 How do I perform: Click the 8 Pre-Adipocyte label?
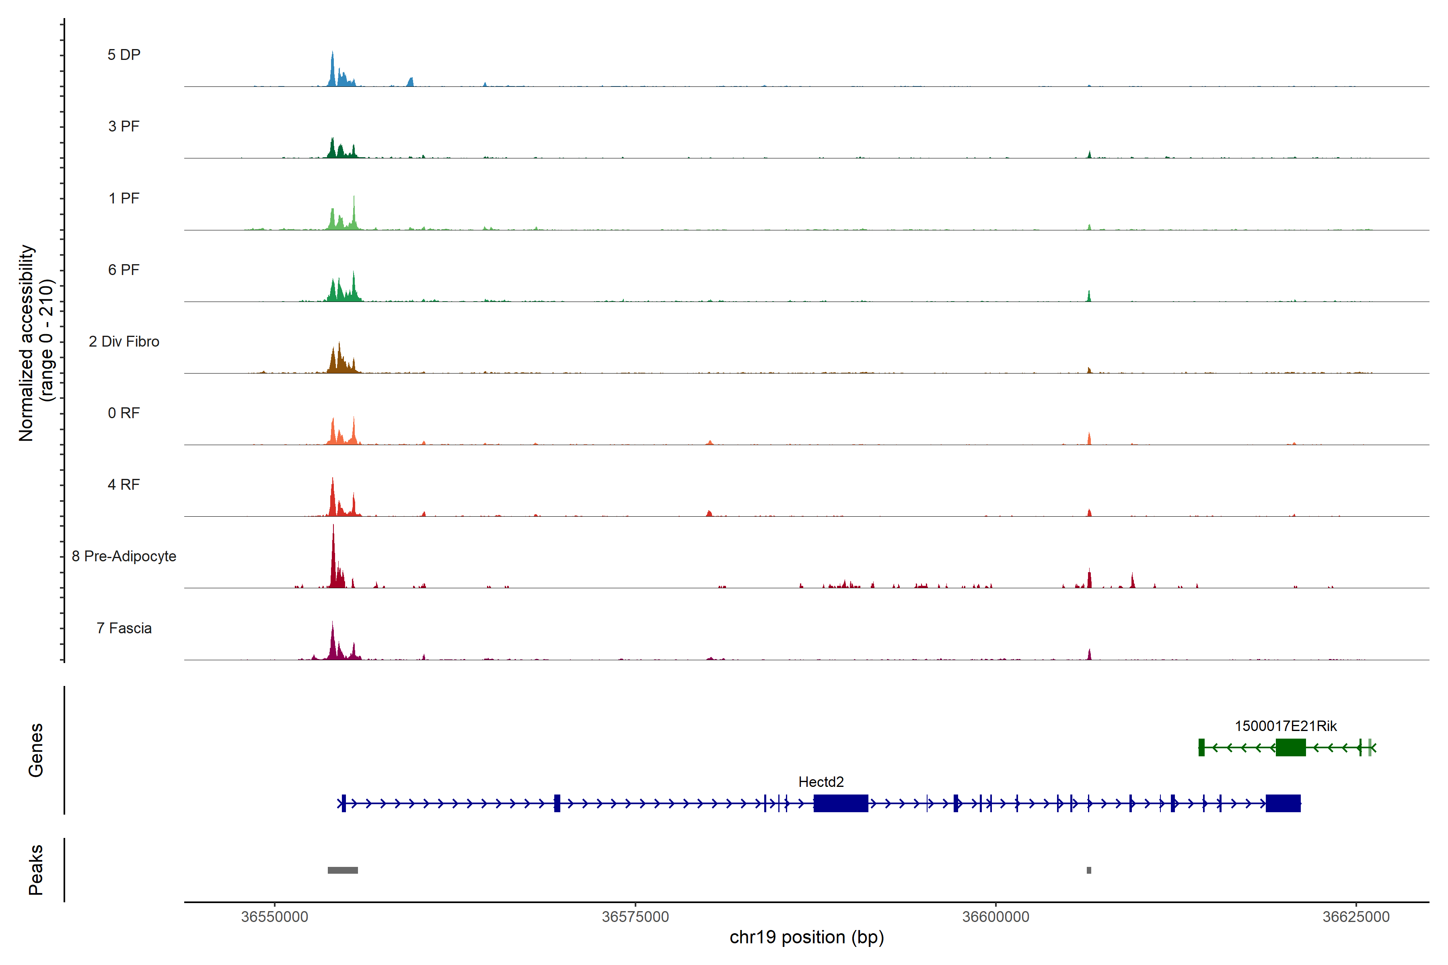point(124,556)
